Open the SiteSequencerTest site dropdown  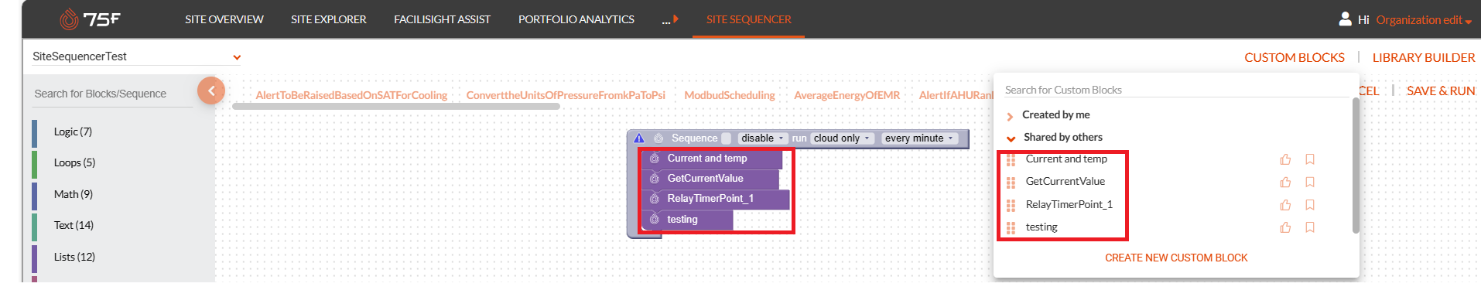[137, 56]
